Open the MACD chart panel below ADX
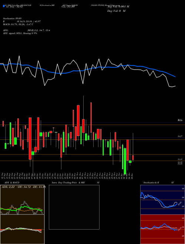The height and width of the screenshot is (244, 185). (22, 229)
